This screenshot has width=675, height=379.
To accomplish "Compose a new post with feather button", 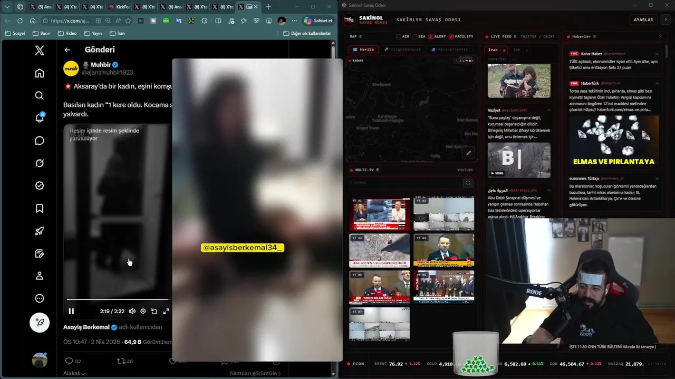I will pos(40,322).
